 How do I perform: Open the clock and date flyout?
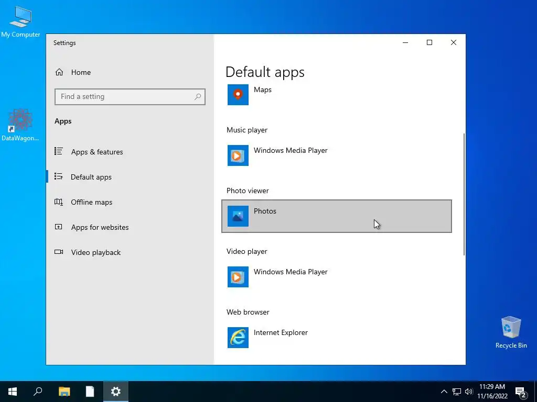[492, 392]
